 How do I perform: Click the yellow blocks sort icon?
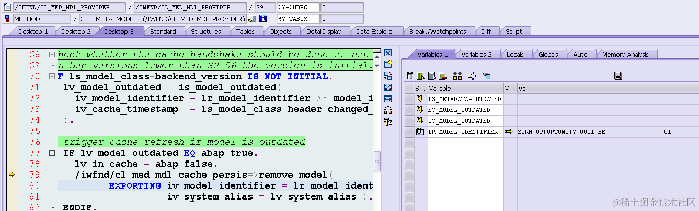pyautogui.click(x=457, y=76)
